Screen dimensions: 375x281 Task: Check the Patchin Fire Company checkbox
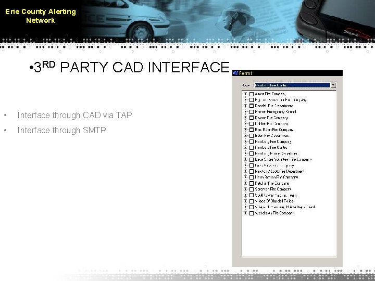[252, 184]
